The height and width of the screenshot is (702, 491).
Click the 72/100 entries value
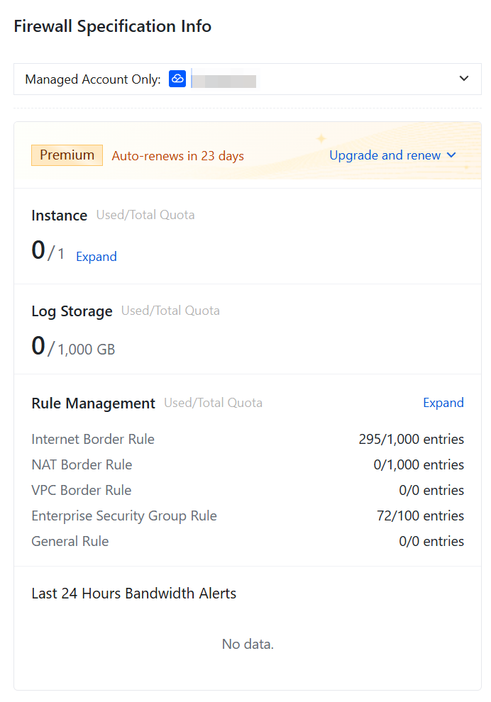[x=420, y=516]
